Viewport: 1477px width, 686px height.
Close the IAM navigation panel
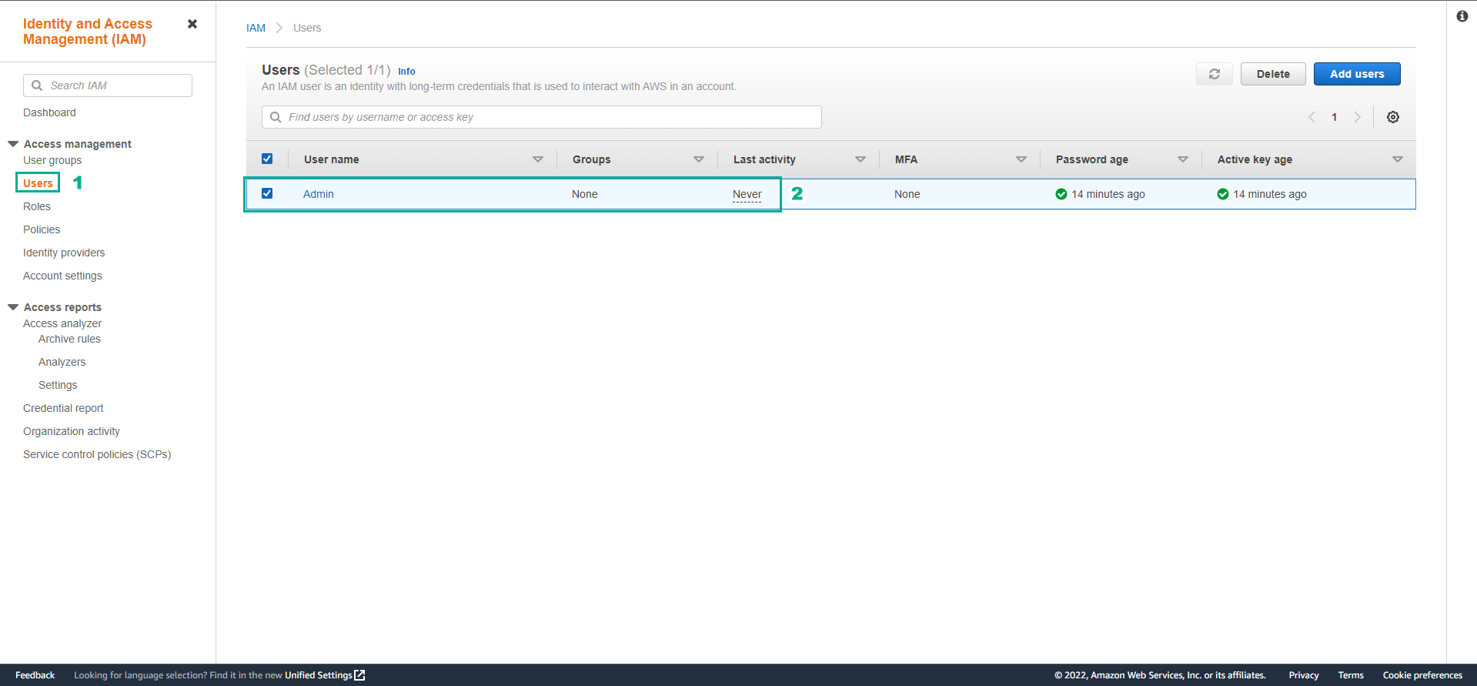(192, 24)
